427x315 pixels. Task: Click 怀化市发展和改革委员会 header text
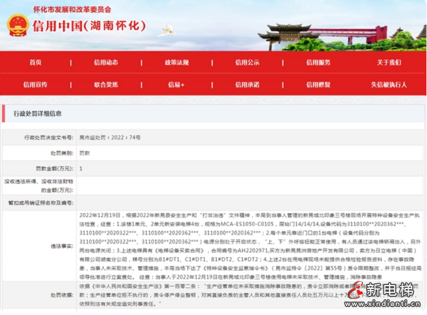[72, 10]
